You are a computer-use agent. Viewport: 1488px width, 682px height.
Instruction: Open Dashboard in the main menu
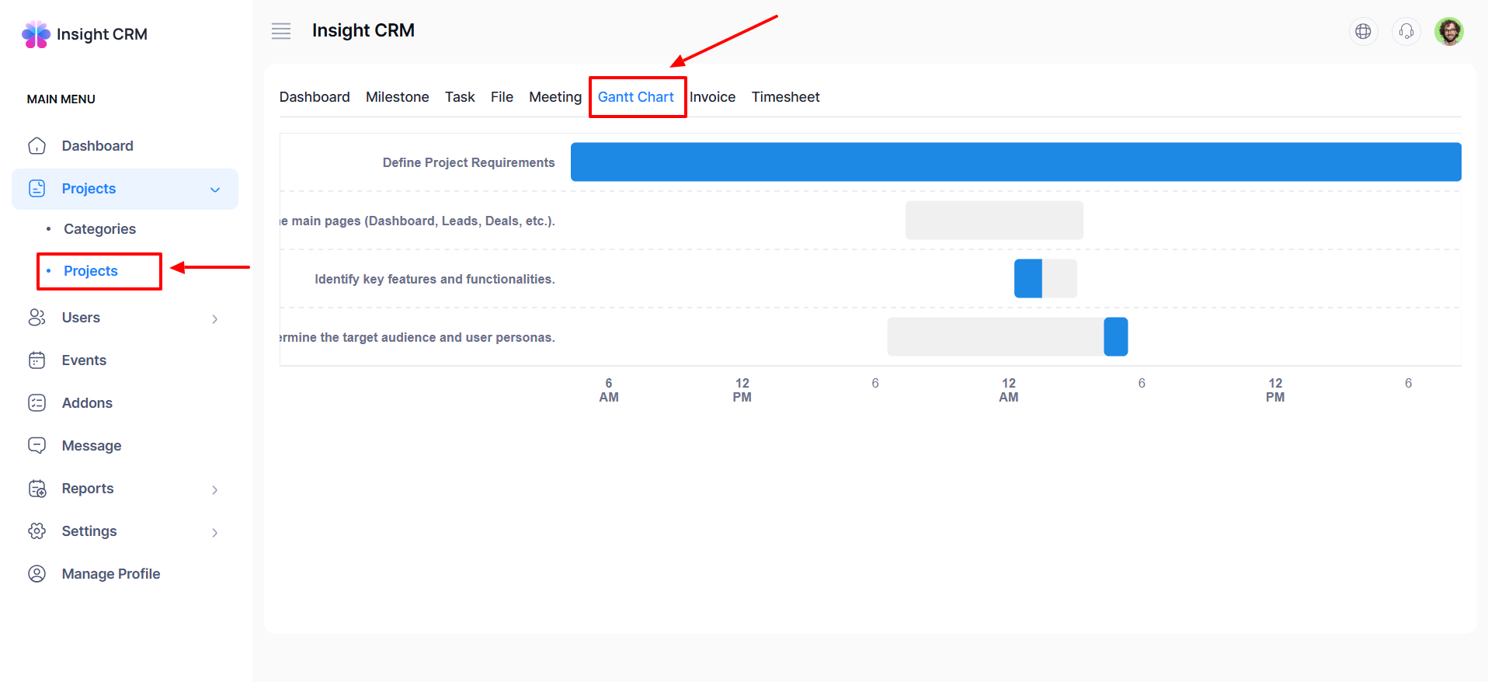(97, 146)
